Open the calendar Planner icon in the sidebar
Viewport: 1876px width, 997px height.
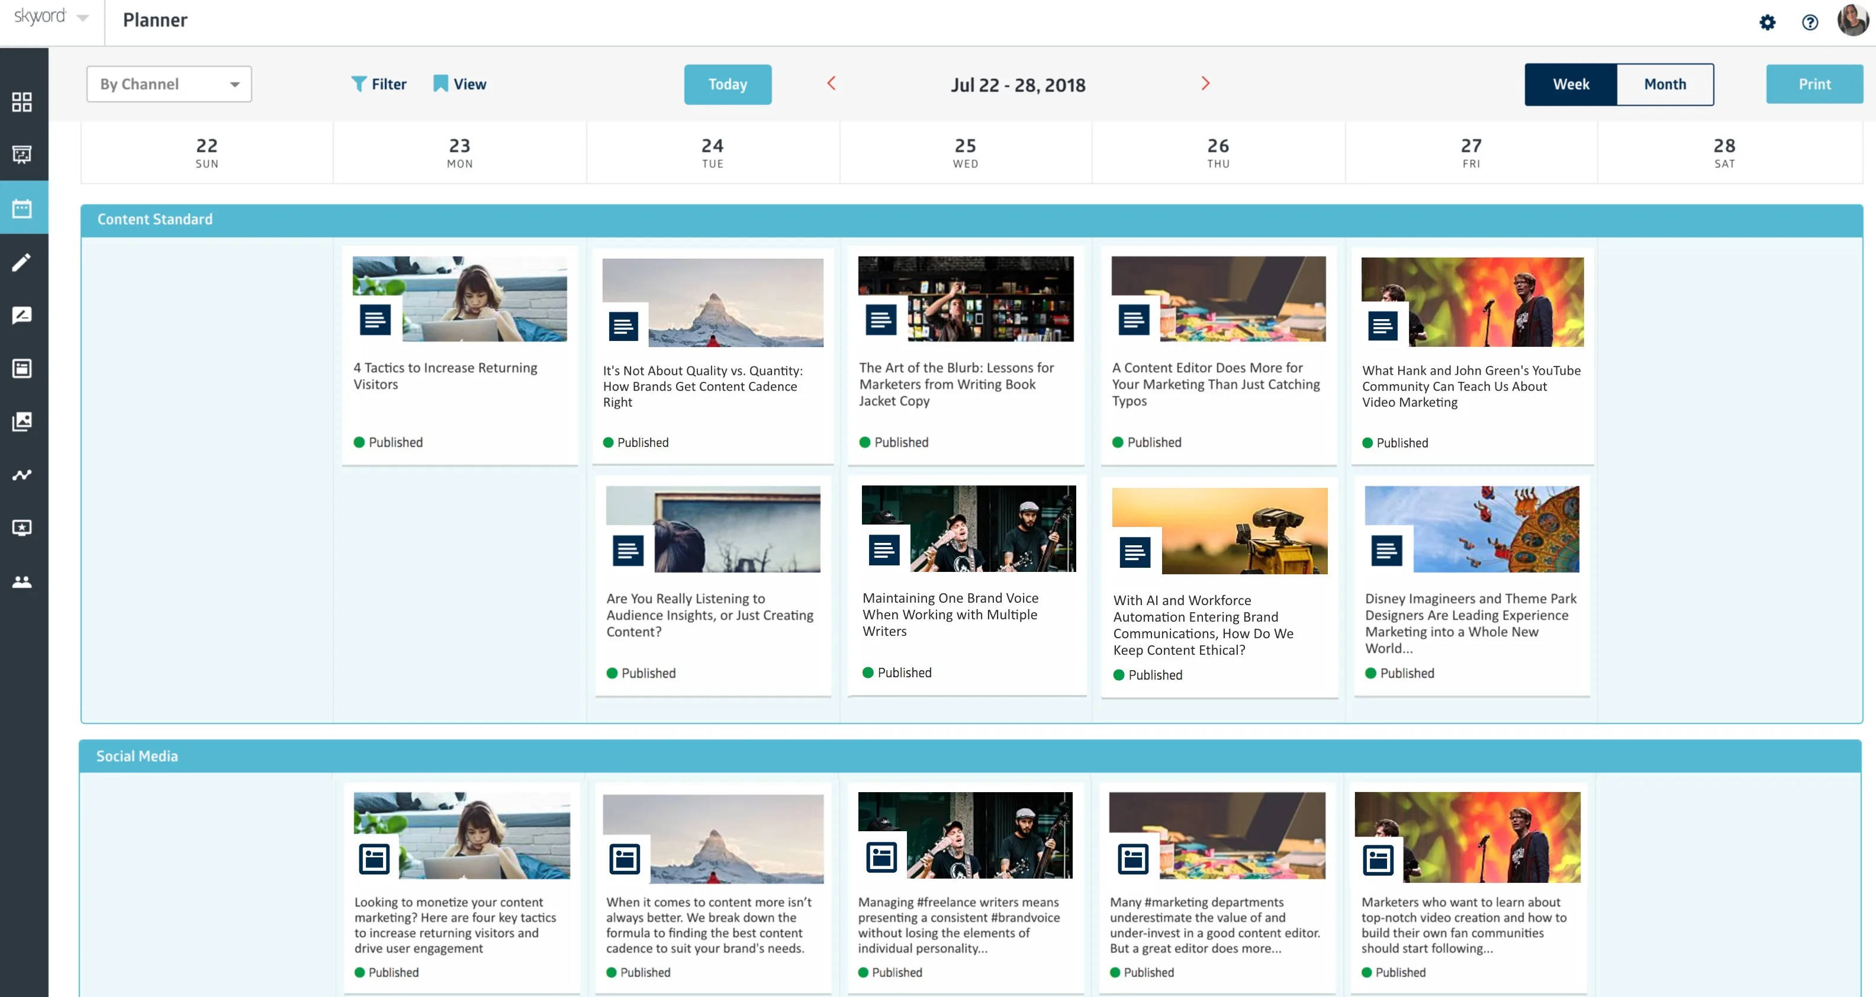[22, 208]
